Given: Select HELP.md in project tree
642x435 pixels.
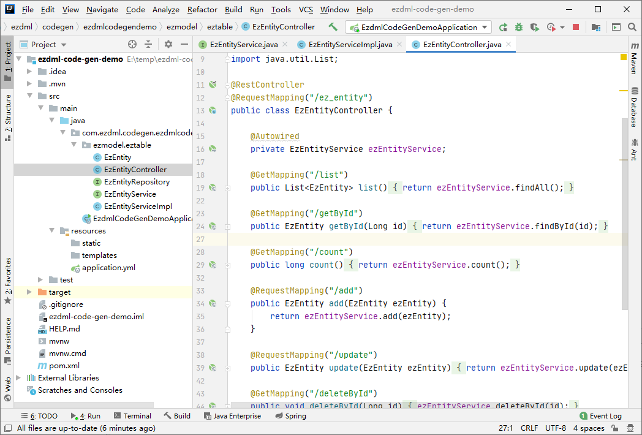Looking at the screenshot, I should 64,328.
